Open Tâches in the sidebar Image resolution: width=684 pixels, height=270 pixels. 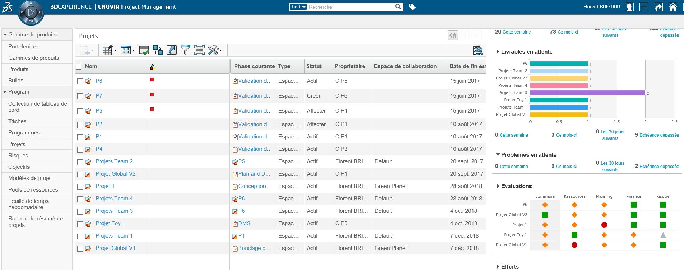coord(17,121)
